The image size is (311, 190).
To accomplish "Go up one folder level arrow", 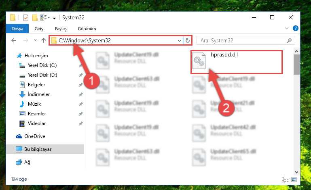I will coord(44,40).
